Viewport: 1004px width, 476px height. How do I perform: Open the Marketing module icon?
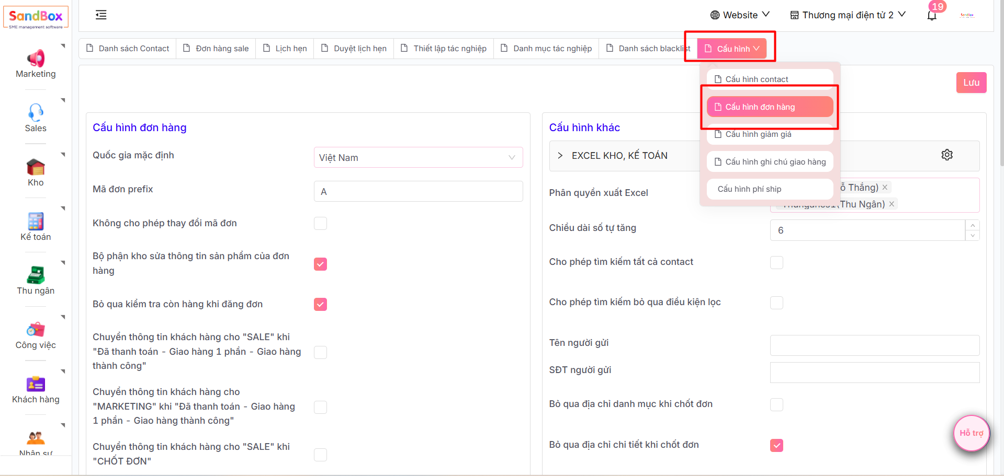click(36, 59)
